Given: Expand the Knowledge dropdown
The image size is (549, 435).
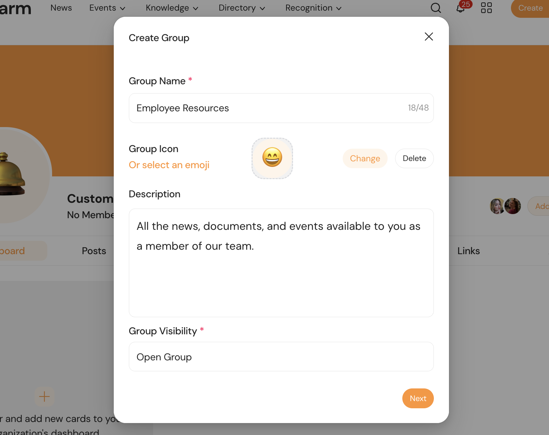Looking at the screenshot, I should 172,8.
